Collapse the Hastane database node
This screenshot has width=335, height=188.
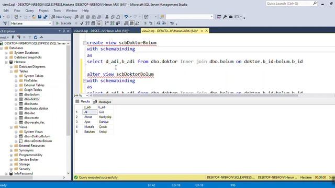(6, 62)
